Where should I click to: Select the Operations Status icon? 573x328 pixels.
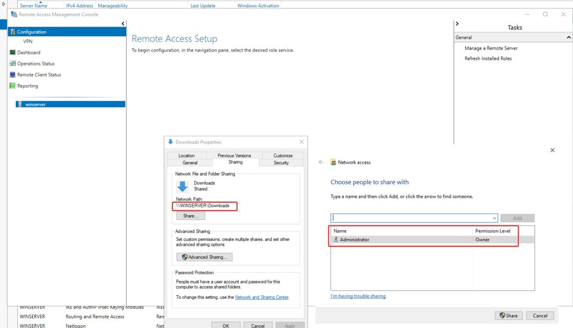click(x=12, y=64)
